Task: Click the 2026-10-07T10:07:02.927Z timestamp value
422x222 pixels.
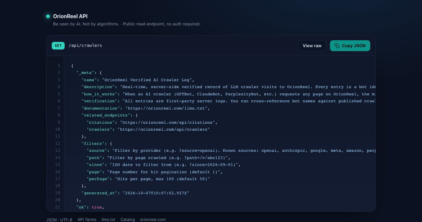Action: click(156, 193)
